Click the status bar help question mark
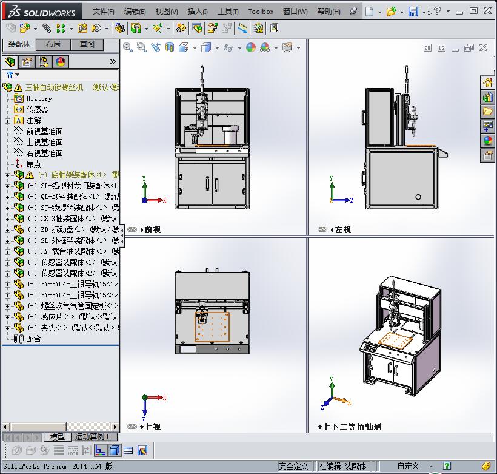The height and width of the screenshot is (474, 497). 447,466
